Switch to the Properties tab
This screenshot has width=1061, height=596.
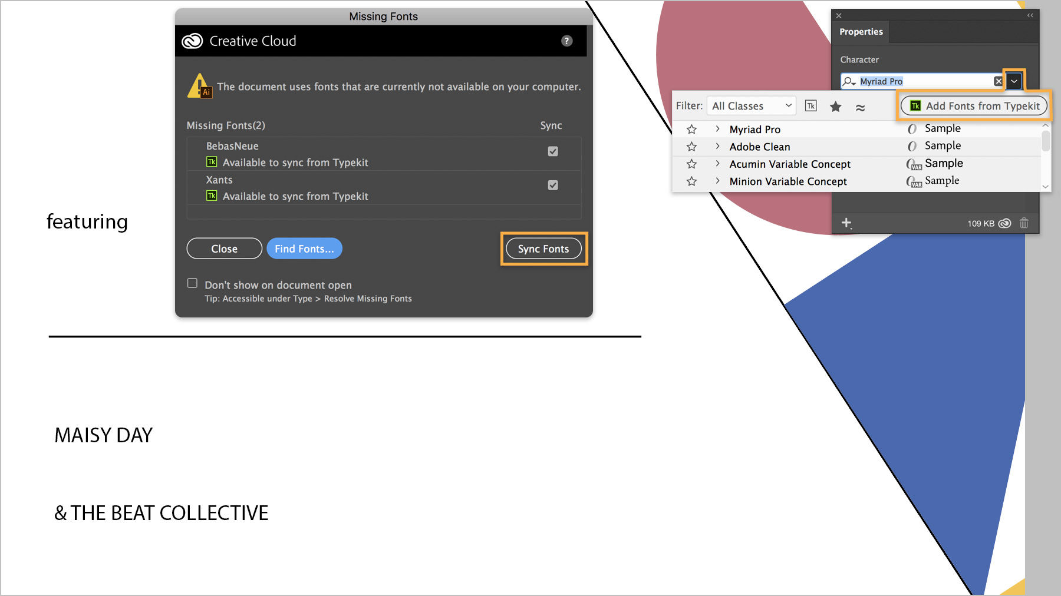861,32
